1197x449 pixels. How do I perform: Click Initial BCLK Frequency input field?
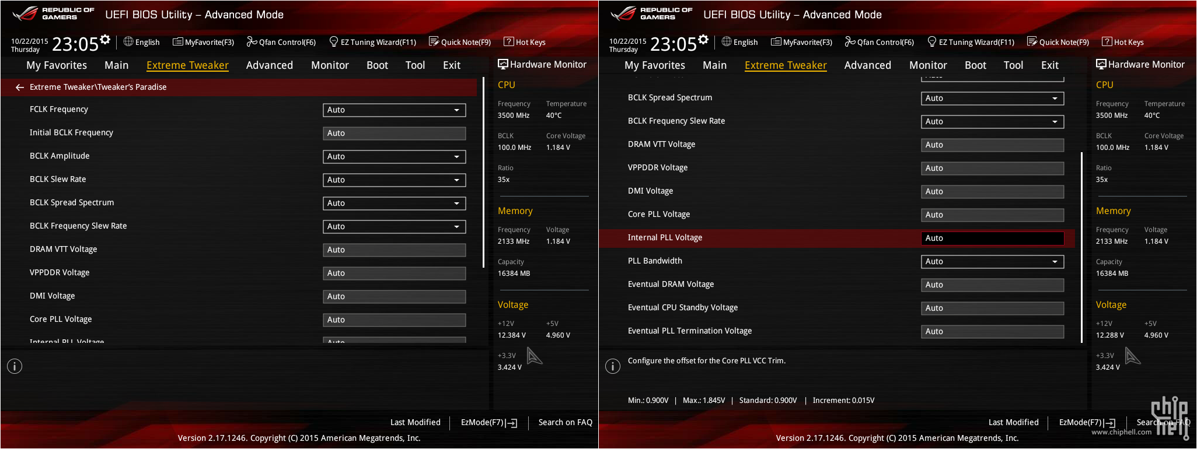tap(395, 133)
